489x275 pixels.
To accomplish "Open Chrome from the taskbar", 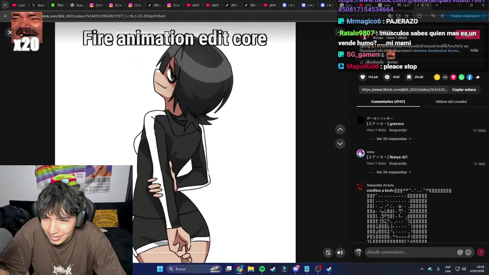I will [x=240, y=269].
